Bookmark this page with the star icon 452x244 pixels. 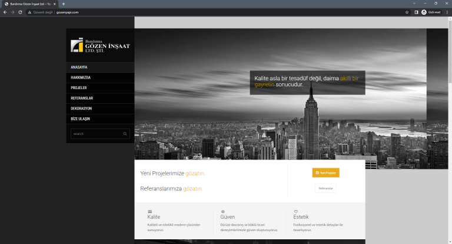click(x=407, y=12)
